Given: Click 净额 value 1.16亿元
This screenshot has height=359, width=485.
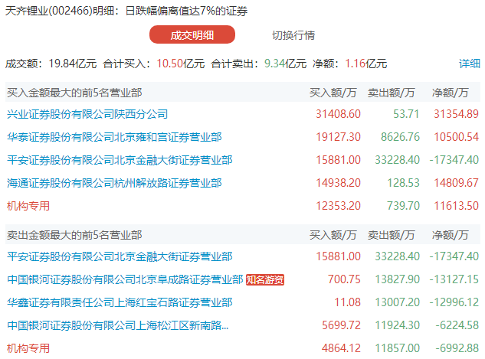Looking at the screenshot, I should coord(366,64).
